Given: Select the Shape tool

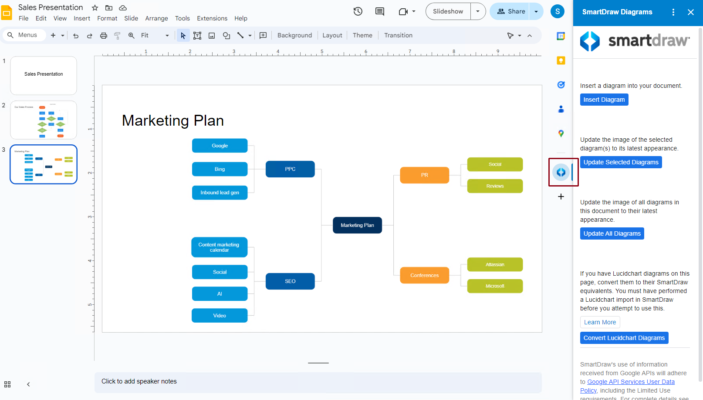Looking at the screenshot, I should click(226, 35).
